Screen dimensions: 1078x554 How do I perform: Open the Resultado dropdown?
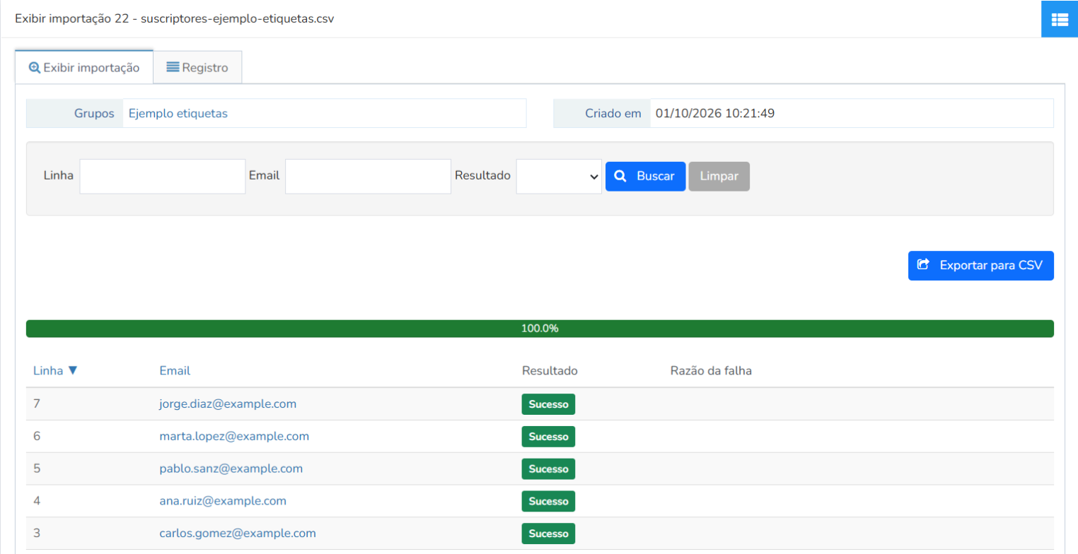coord(559,176)
